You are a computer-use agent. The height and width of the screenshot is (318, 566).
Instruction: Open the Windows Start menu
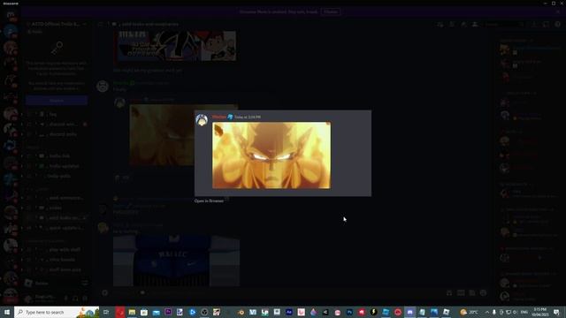7,312
